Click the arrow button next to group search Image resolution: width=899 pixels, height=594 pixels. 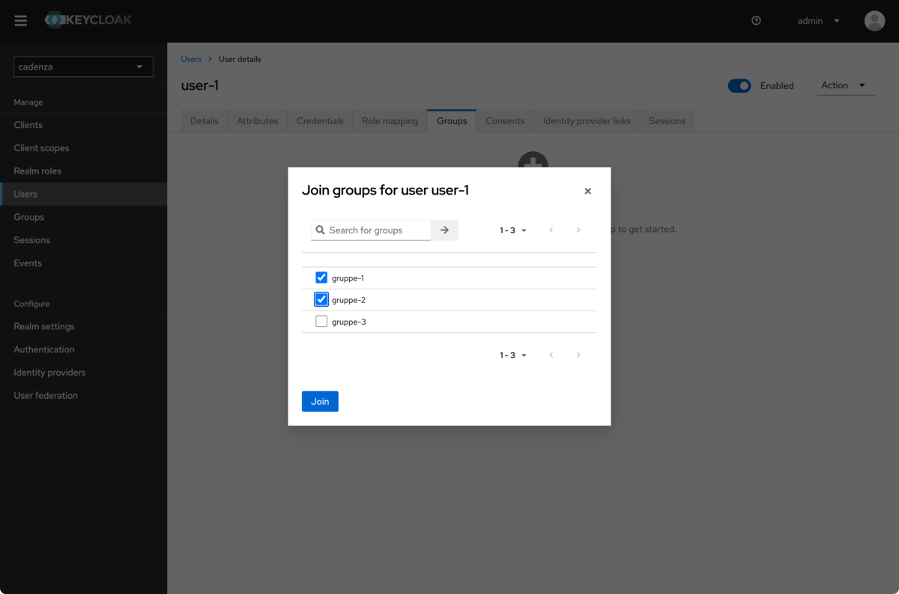tap(444, 230)
